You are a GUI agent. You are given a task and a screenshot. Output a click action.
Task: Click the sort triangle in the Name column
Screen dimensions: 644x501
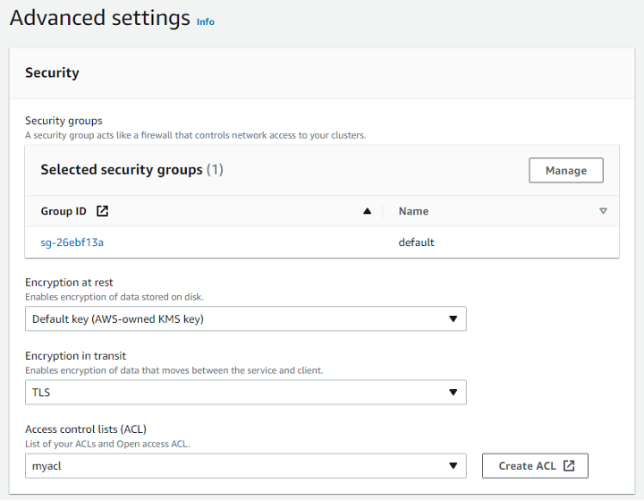click(603, 211)
